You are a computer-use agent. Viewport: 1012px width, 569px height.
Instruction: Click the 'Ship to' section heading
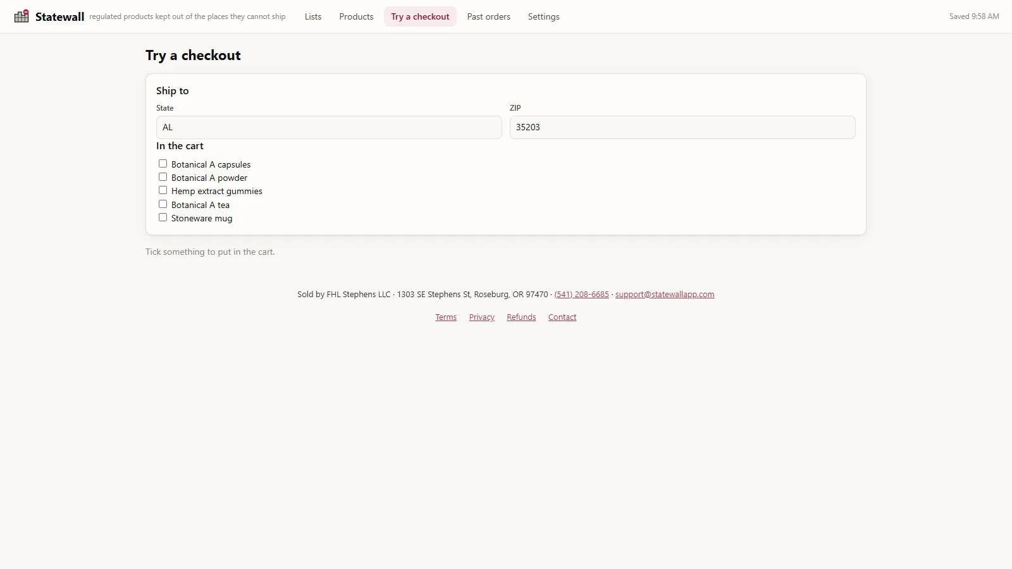point(173,90)
